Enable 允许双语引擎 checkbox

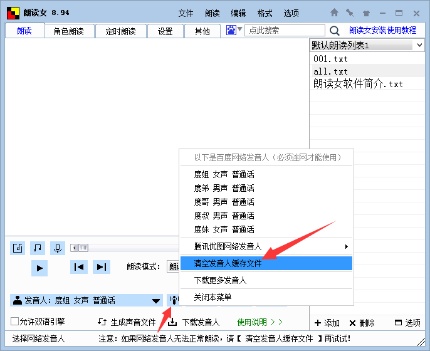tap(14, 321)
